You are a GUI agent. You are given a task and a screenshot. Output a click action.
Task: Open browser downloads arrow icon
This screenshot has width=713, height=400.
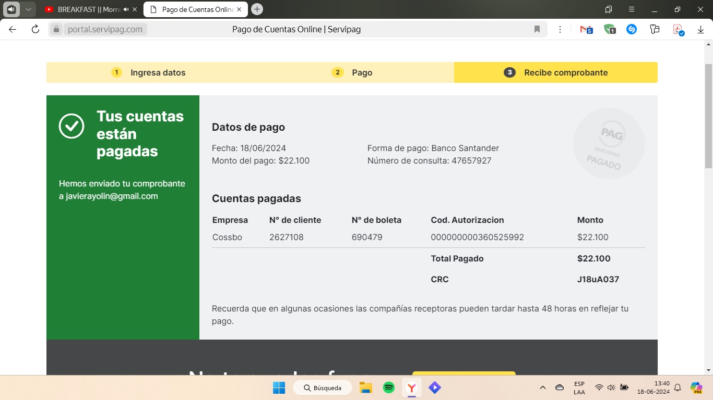(x=700, y=30)
